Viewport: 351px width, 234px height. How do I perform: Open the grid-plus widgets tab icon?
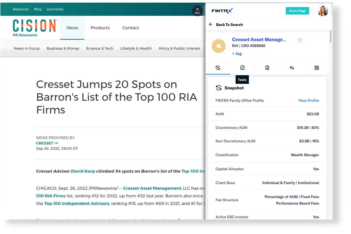[317, 68]
